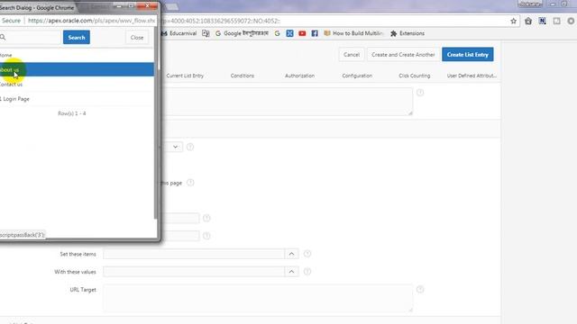Open User Defined Attributes tab
This screenshot has height=324, width=577.
472,76
